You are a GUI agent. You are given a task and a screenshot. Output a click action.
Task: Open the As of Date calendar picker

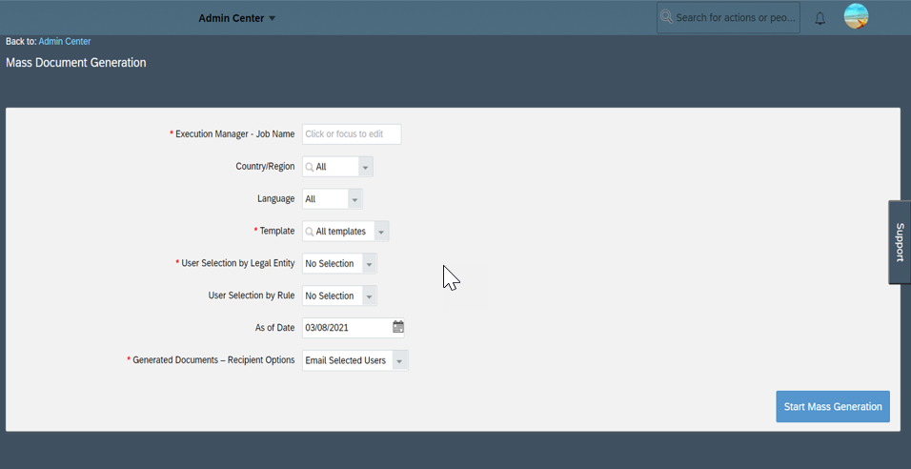click(x=398, y=327)
